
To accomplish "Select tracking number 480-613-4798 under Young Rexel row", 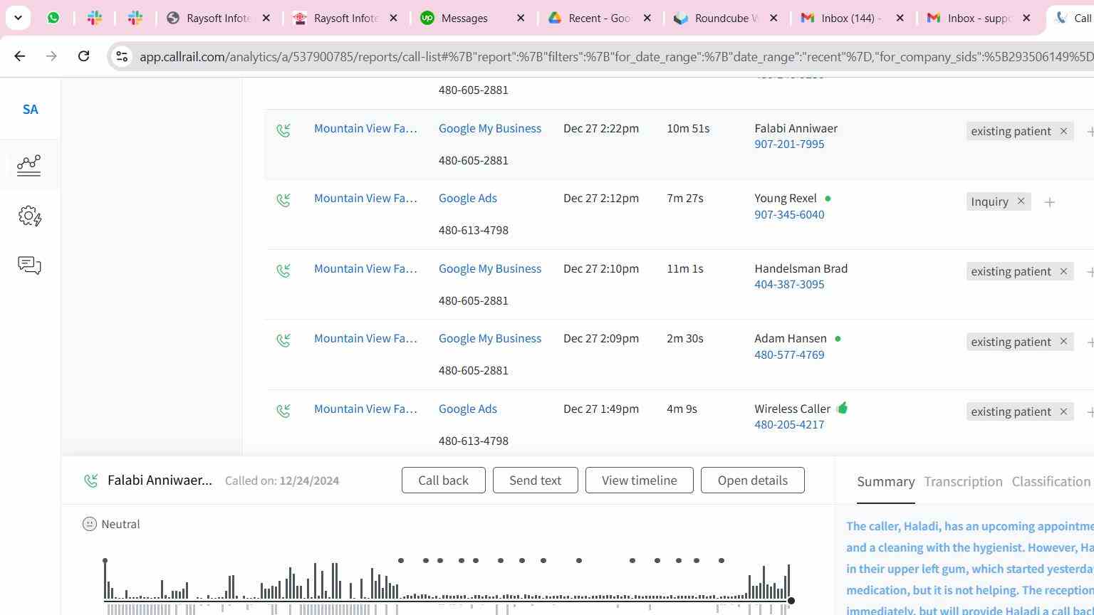I will 474,230.
